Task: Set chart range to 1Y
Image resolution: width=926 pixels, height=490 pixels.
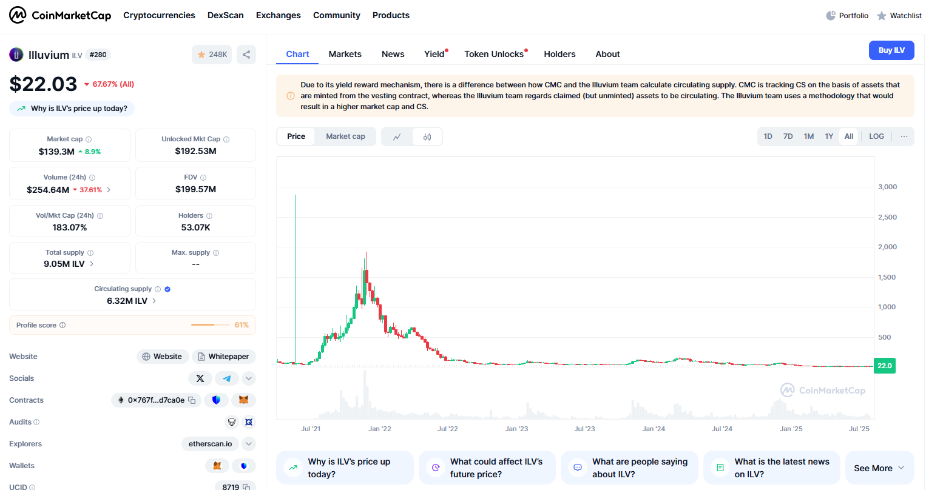Action: coord(829,136)
